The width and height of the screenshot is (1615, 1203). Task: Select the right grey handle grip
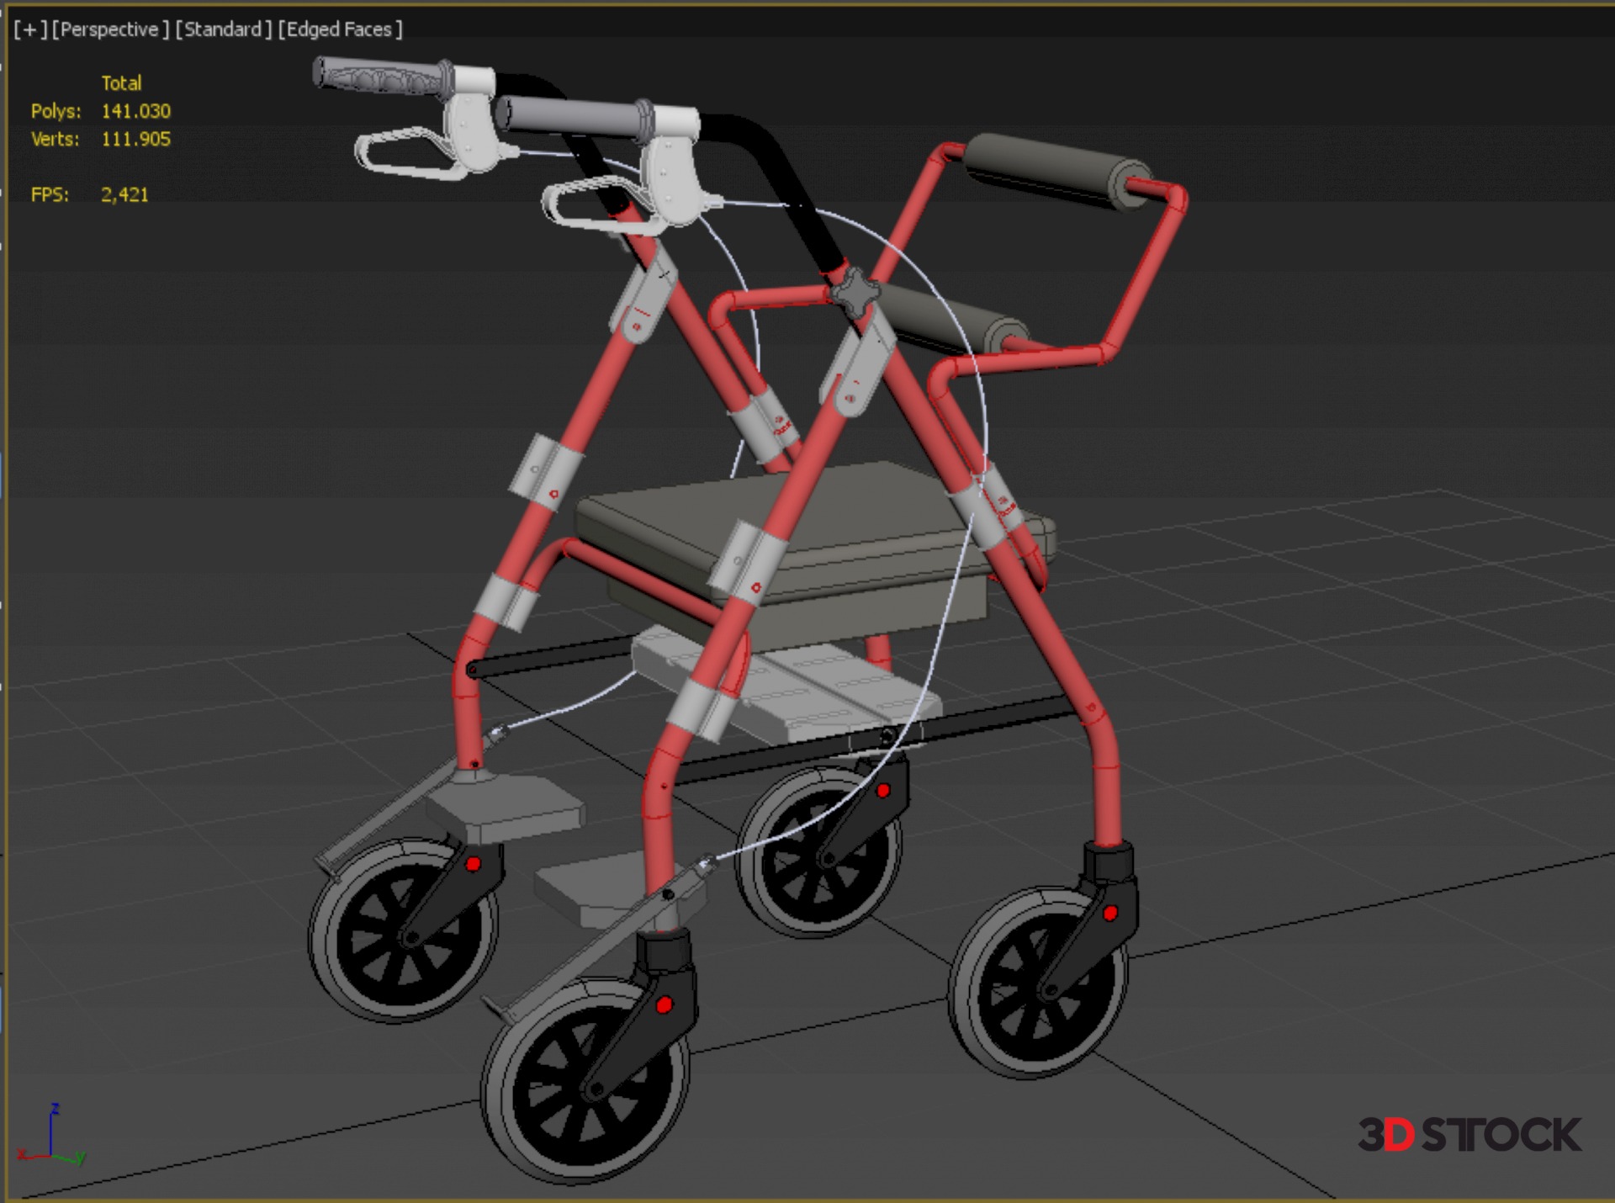click(x=574, y=117)
